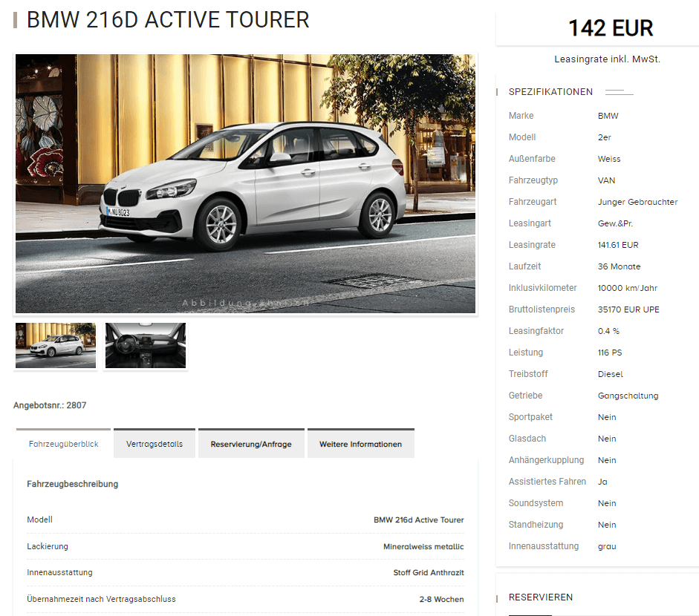
Task: Click the RESERVIEREN section heading
Action: click(541, 597)
